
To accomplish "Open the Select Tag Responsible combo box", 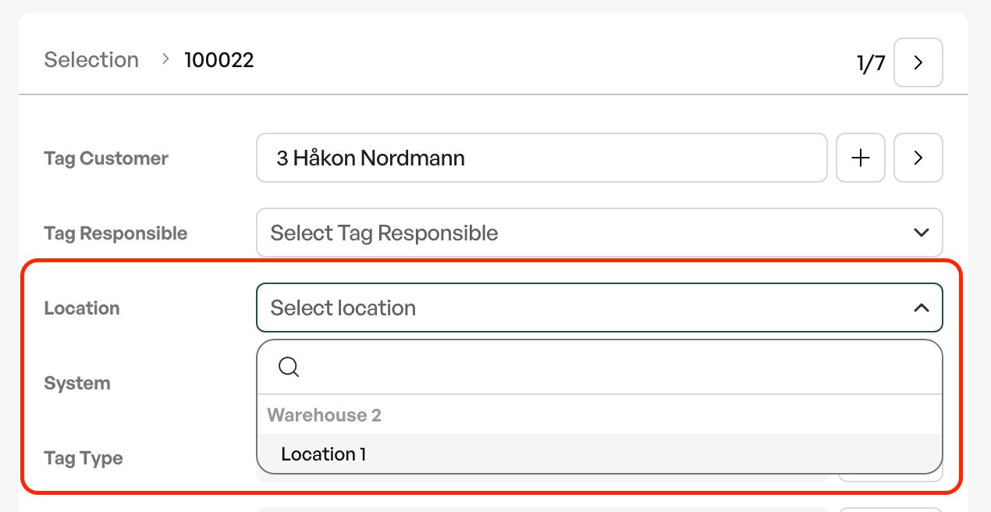I will tap(599, 233).
